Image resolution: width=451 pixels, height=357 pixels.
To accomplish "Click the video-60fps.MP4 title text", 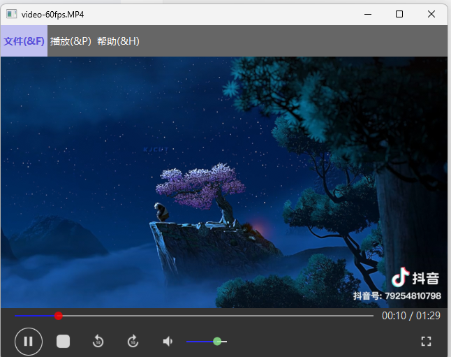I will 52,15.
